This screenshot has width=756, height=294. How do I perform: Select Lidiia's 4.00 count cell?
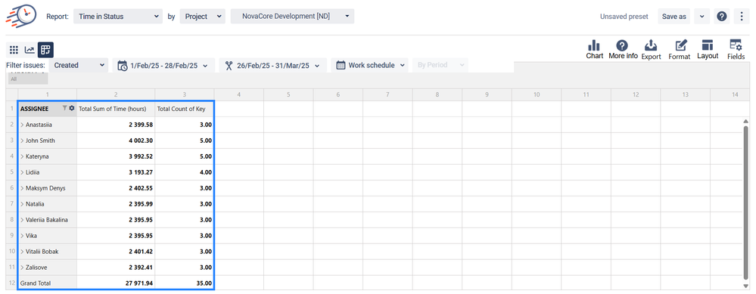tap(185, 172)
